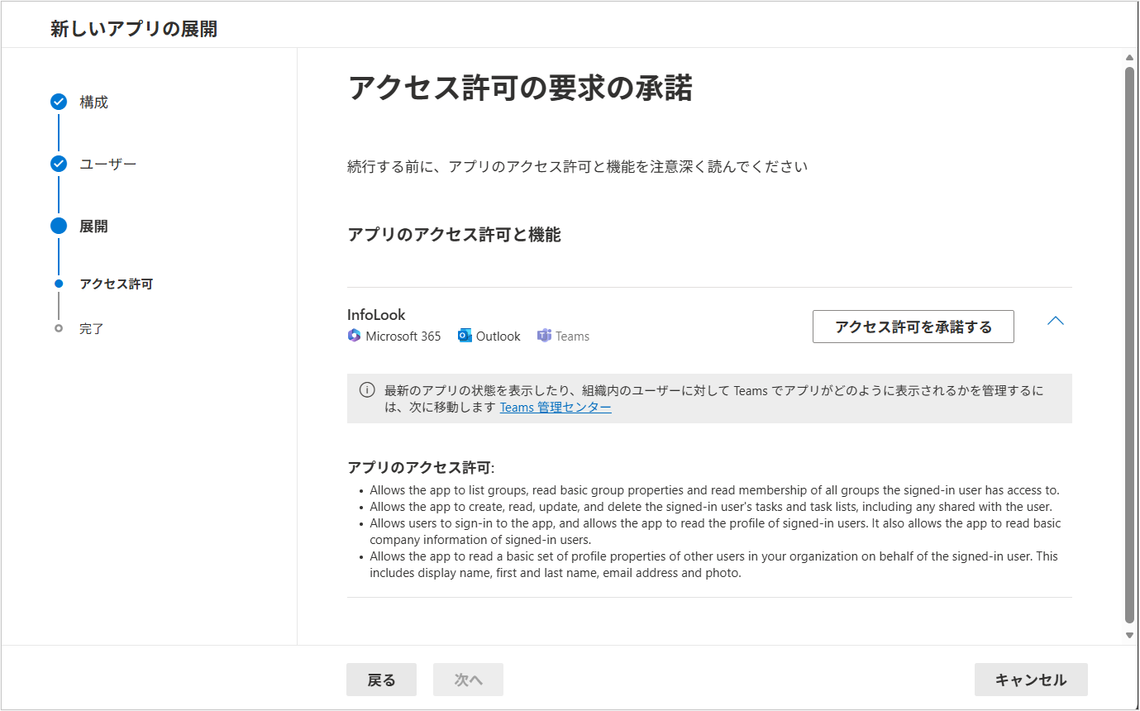Screen dimensions: 1140x711
Task: Click the Outlook icon under InfoLook
Action: click(465, 336)
